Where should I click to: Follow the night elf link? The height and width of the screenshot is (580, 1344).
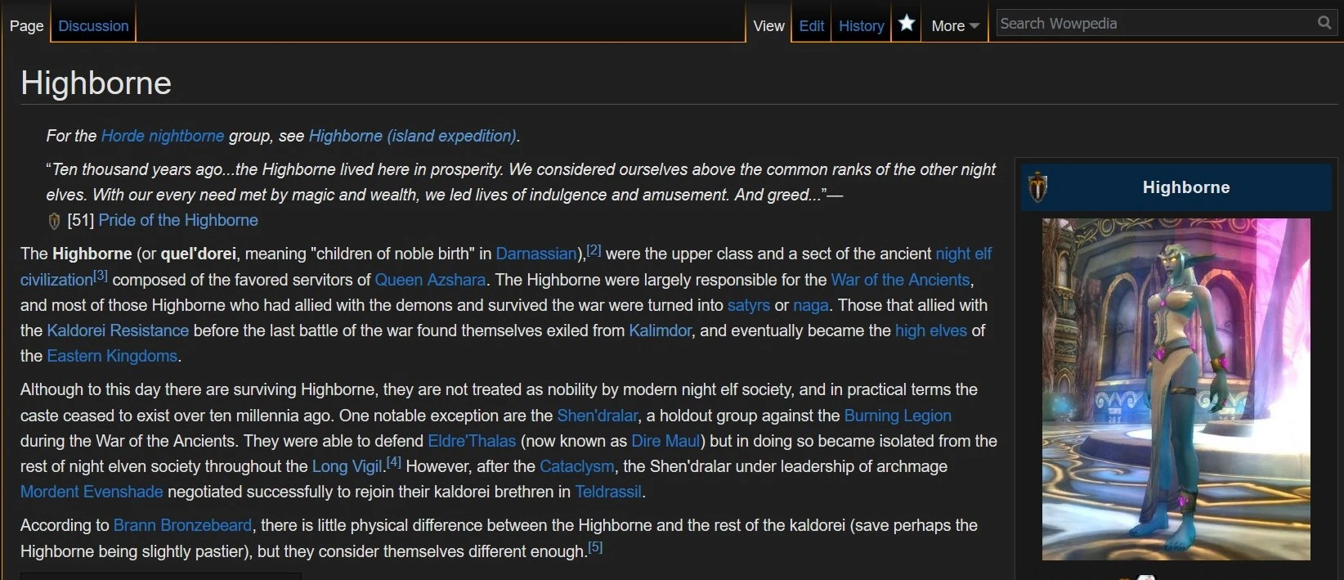point(963,254)
